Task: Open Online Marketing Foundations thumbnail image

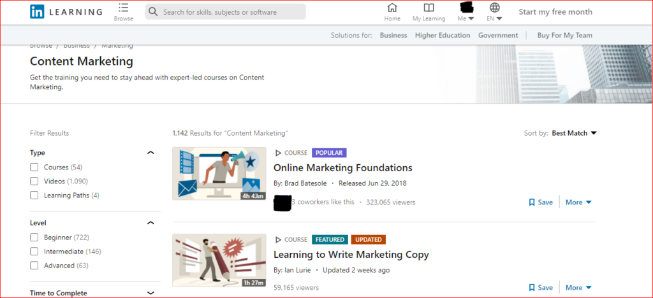Action: 219,173
